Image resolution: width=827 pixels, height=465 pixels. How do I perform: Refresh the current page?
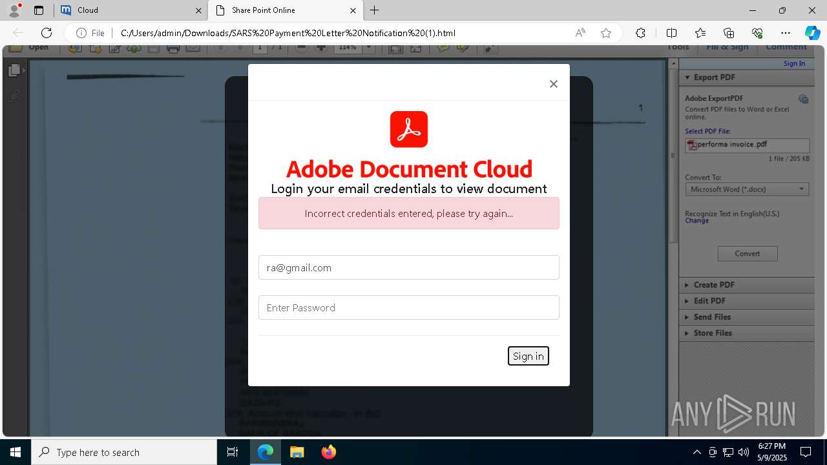tap(47, 33)
